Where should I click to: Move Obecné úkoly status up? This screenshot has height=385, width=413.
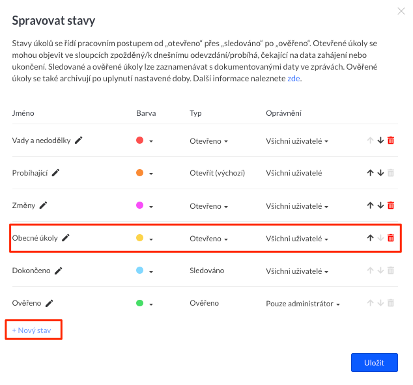click(370, 238)
